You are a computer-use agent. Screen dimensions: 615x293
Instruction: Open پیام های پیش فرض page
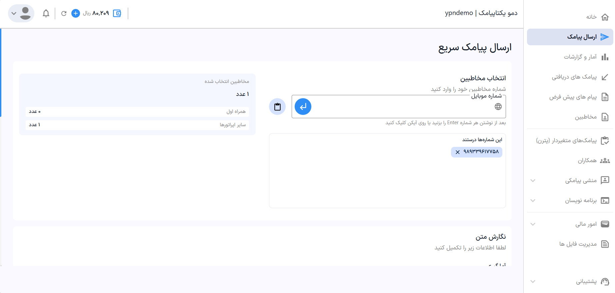[579, 97]
